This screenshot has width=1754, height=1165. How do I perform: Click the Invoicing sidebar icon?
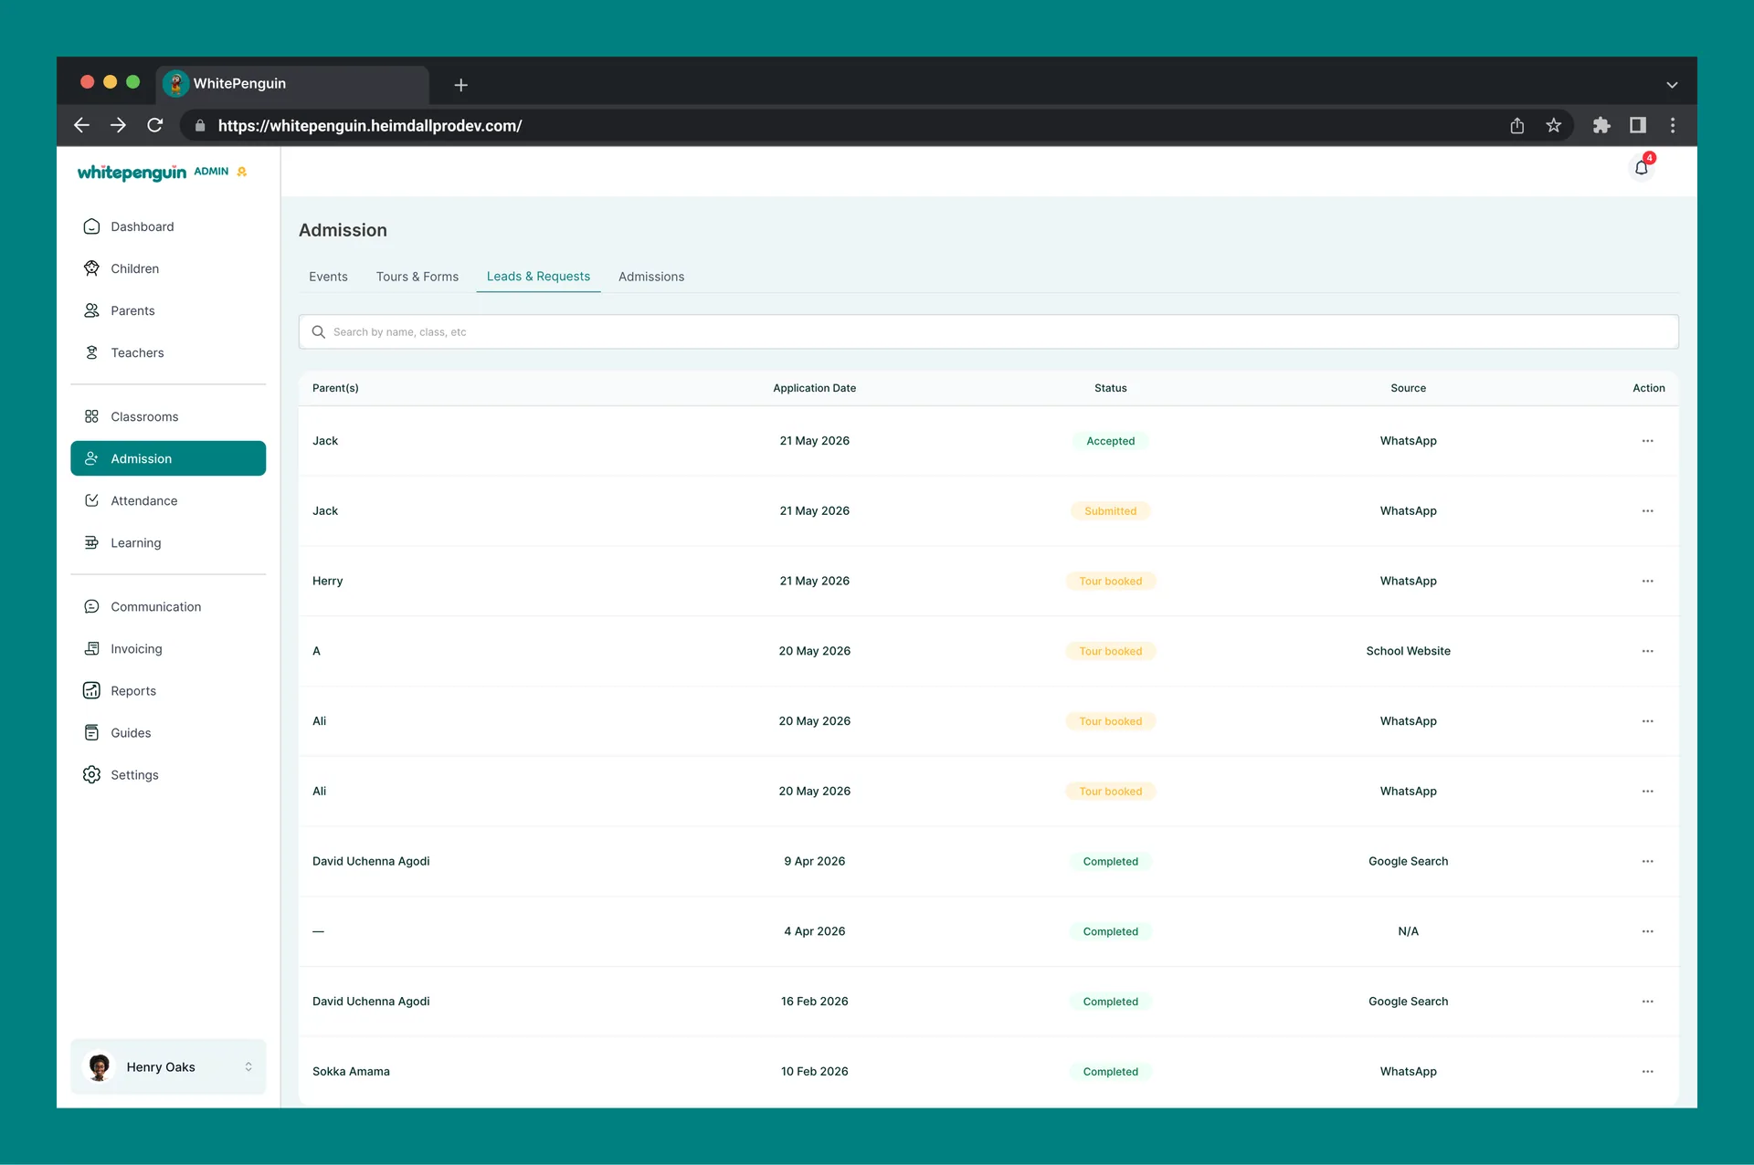tap(91, 648)
